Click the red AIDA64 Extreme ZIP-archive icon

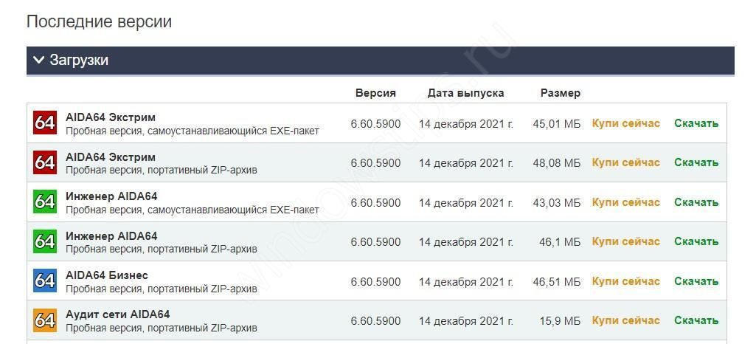click(45, 162)
